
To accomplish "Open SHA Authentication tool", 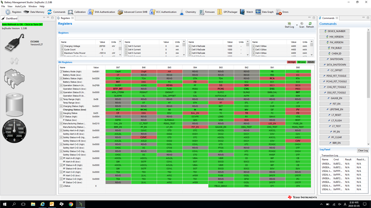I will [101, 12].
